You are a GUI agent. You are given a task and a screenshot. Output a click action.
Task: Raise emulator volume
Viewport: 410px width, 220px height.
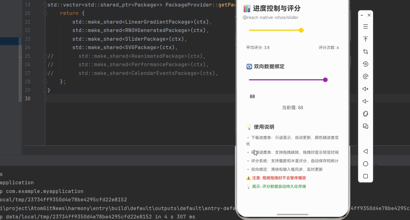click(366, 89)
